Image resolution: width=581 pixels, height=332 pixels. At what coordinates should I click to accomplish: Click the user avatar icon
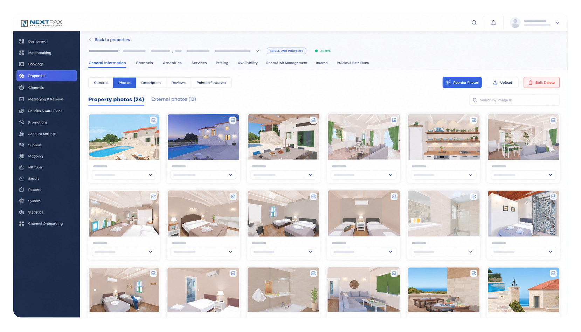pyautogui.click(x=515, y=23)
